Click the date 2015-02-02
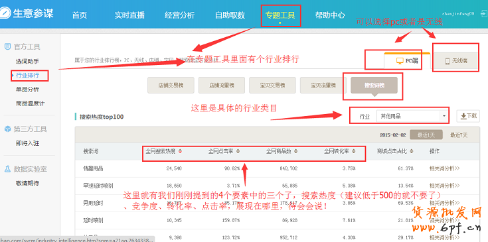 pos(393,135)
